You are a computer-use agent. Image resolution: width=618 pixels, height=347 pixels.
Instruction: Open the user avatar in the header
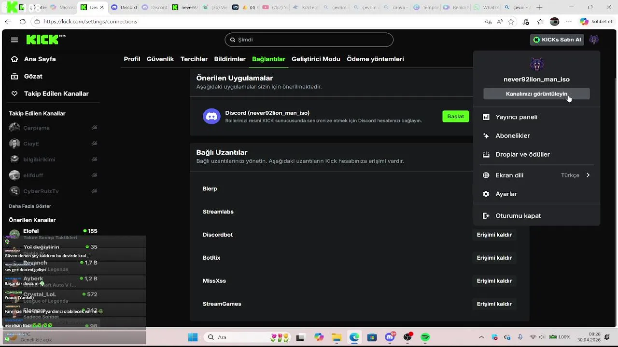(x=594, y=40)
